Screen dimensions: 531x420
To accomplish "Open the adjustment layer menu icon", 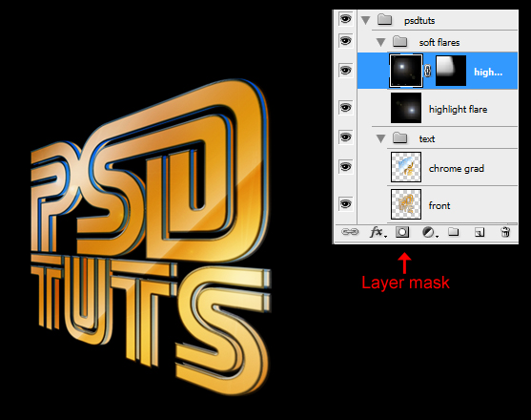I will pos(429,233).
